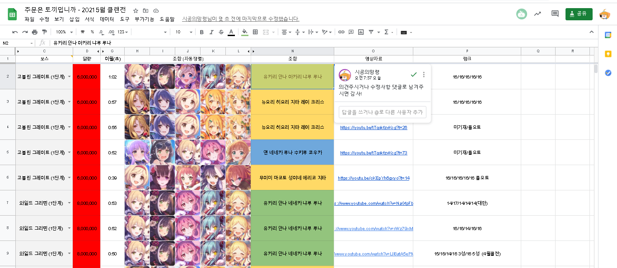Select the paint format tool
This screenshot has width=617, height=268.
tap(44, 32)
